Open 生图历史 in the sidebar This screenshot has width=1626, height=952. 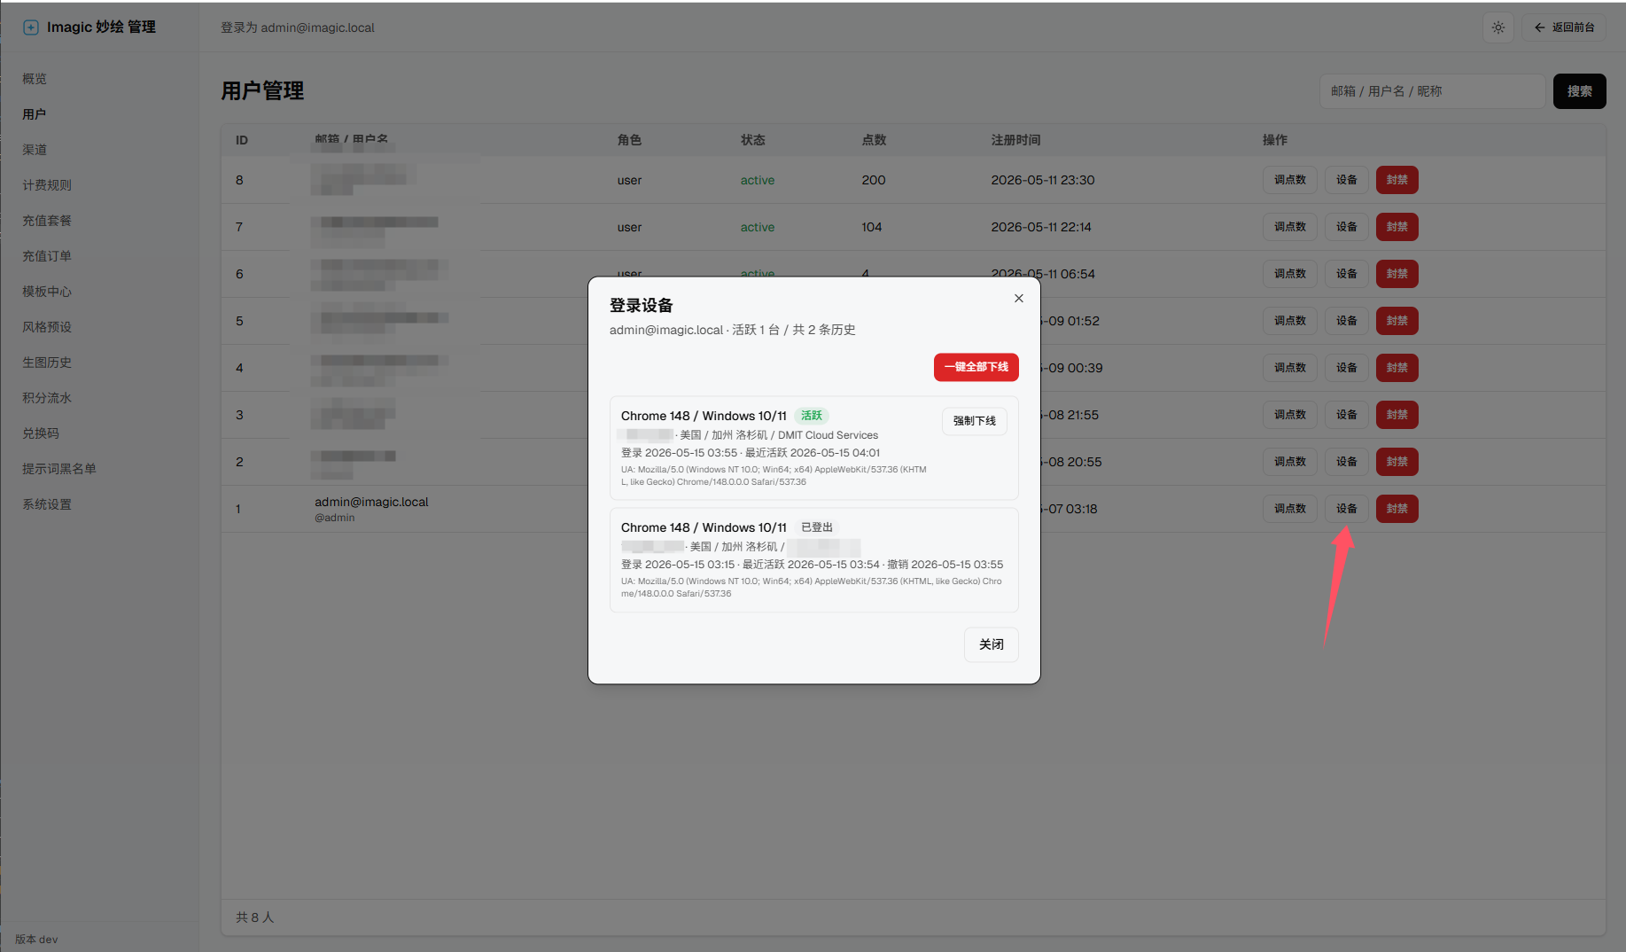(47, 363)
